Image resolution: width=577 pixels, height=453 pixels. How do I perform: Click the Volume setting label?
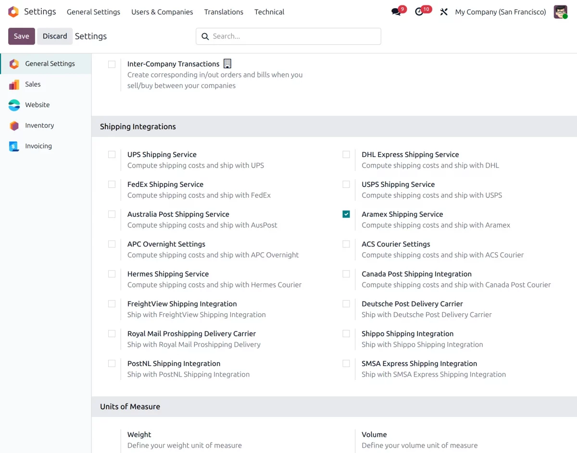[x=374, y=435]
